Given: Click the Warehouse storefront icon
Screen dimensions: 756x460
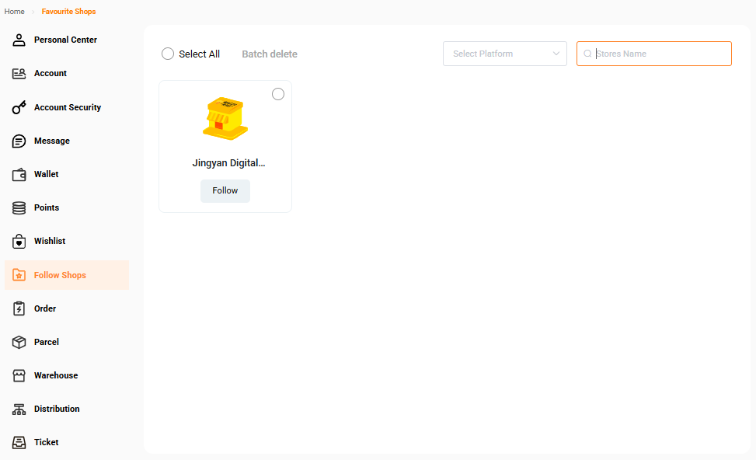Looking at the screenshot, I should tap(19, 375).
